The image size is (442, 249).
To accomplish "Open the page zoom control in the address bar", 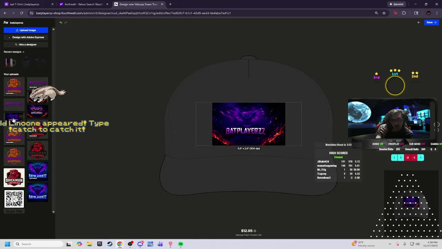I will point(376,13).
